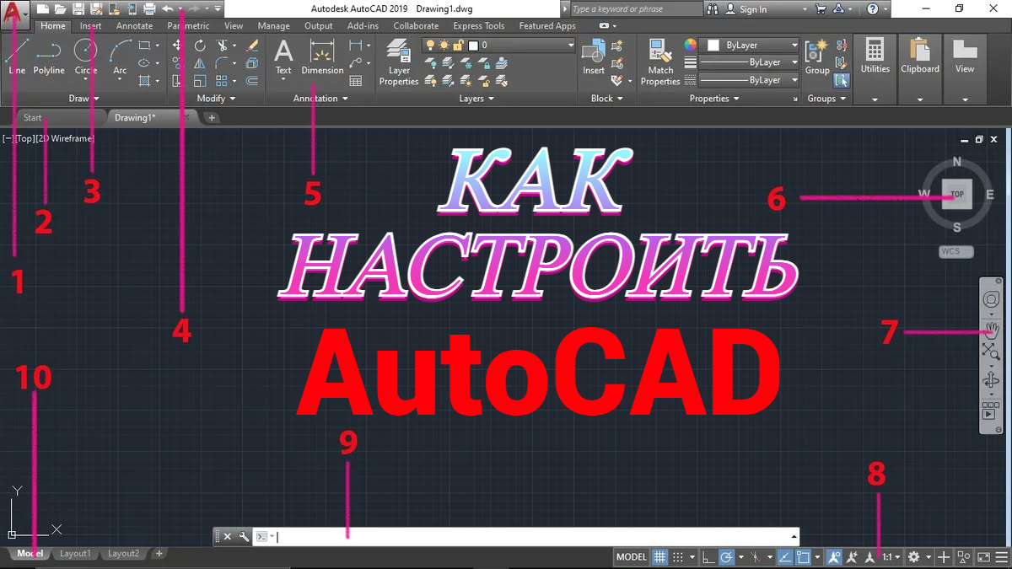
Task: Toggle Group Selection in Groups panel
Action: point(841,81)
